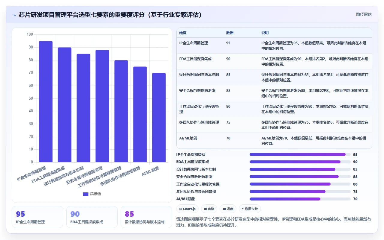Click the description mentioning 本组排名第3
Image resolution: width=384 pixels, height=240 pixels.
pos(315,93)
